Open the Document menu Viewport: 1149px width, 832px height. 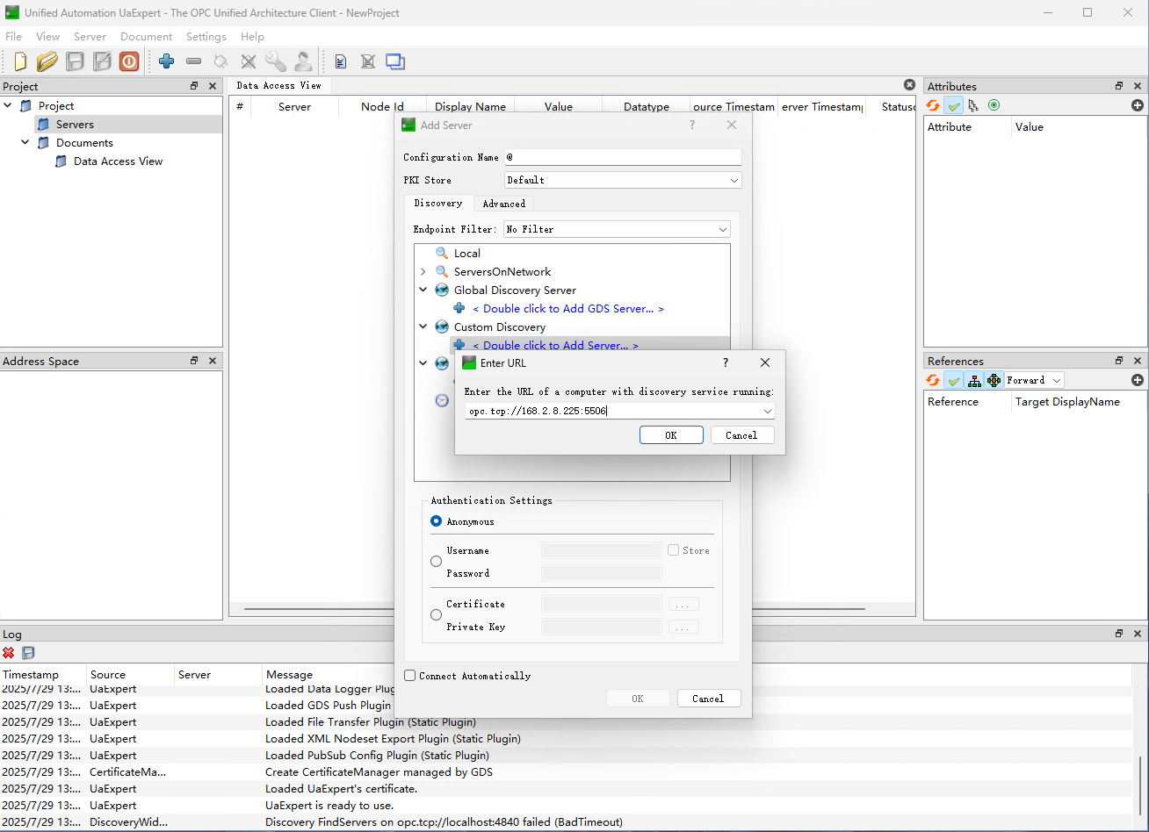coord(147,37)
